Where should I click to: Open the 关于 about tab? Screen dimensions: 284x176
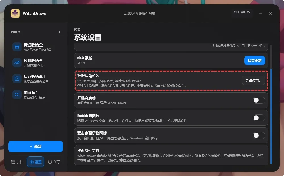click(54, 162)
